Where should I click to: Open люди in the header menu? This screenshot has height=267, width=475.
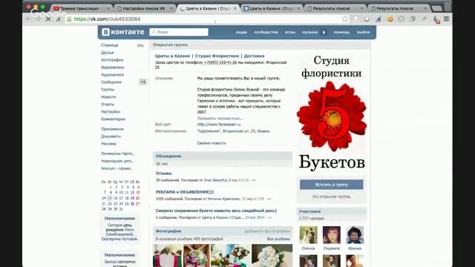click(x=241, y=32)
